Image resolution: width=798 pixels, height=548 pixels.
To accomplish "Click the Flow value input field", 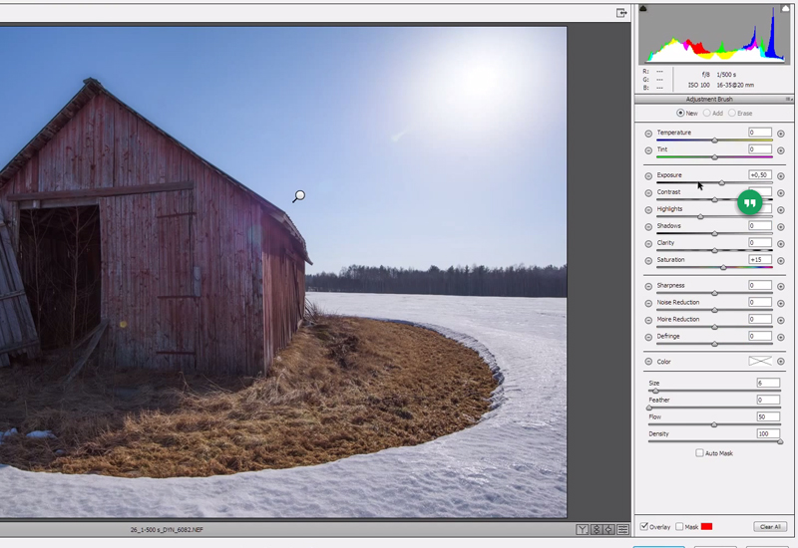I will (767, 417).
